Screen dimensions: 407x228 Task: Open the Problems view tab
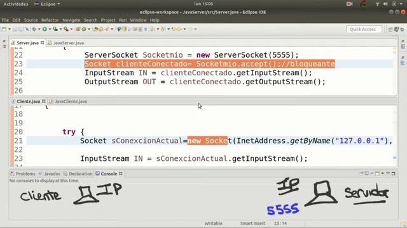point(23,174)
